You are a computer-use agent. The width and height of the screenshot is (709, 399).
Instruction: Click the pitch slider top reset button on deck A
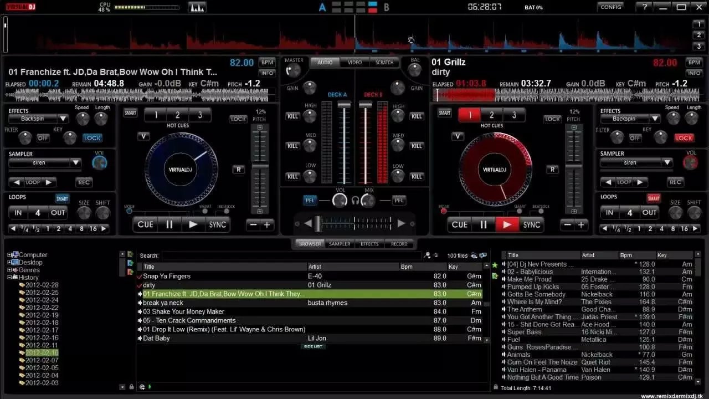coord(260,127)
